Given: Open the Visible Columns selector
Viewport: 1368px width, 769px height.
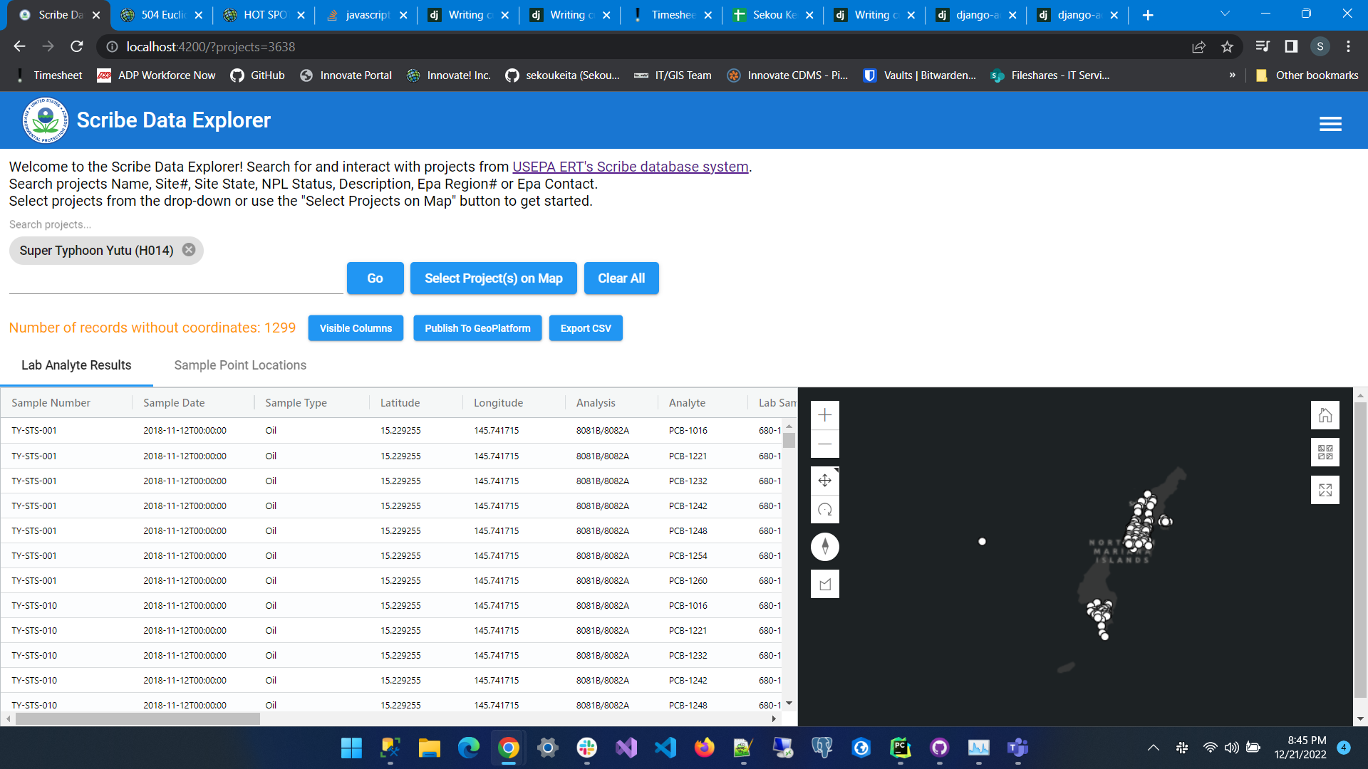Looking at the screenshot, I should (356, 328).
